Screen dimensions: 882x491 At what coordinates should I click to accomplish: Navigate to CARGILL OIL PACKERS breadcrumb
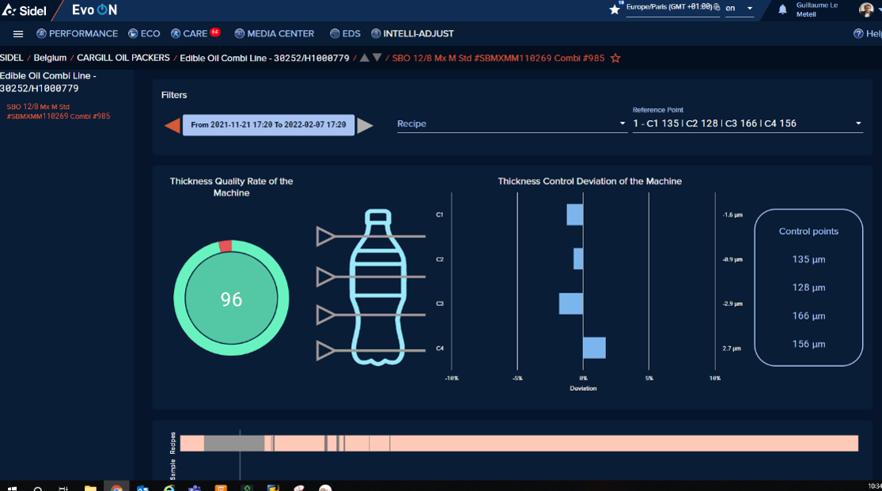click(x=123, y=59)
